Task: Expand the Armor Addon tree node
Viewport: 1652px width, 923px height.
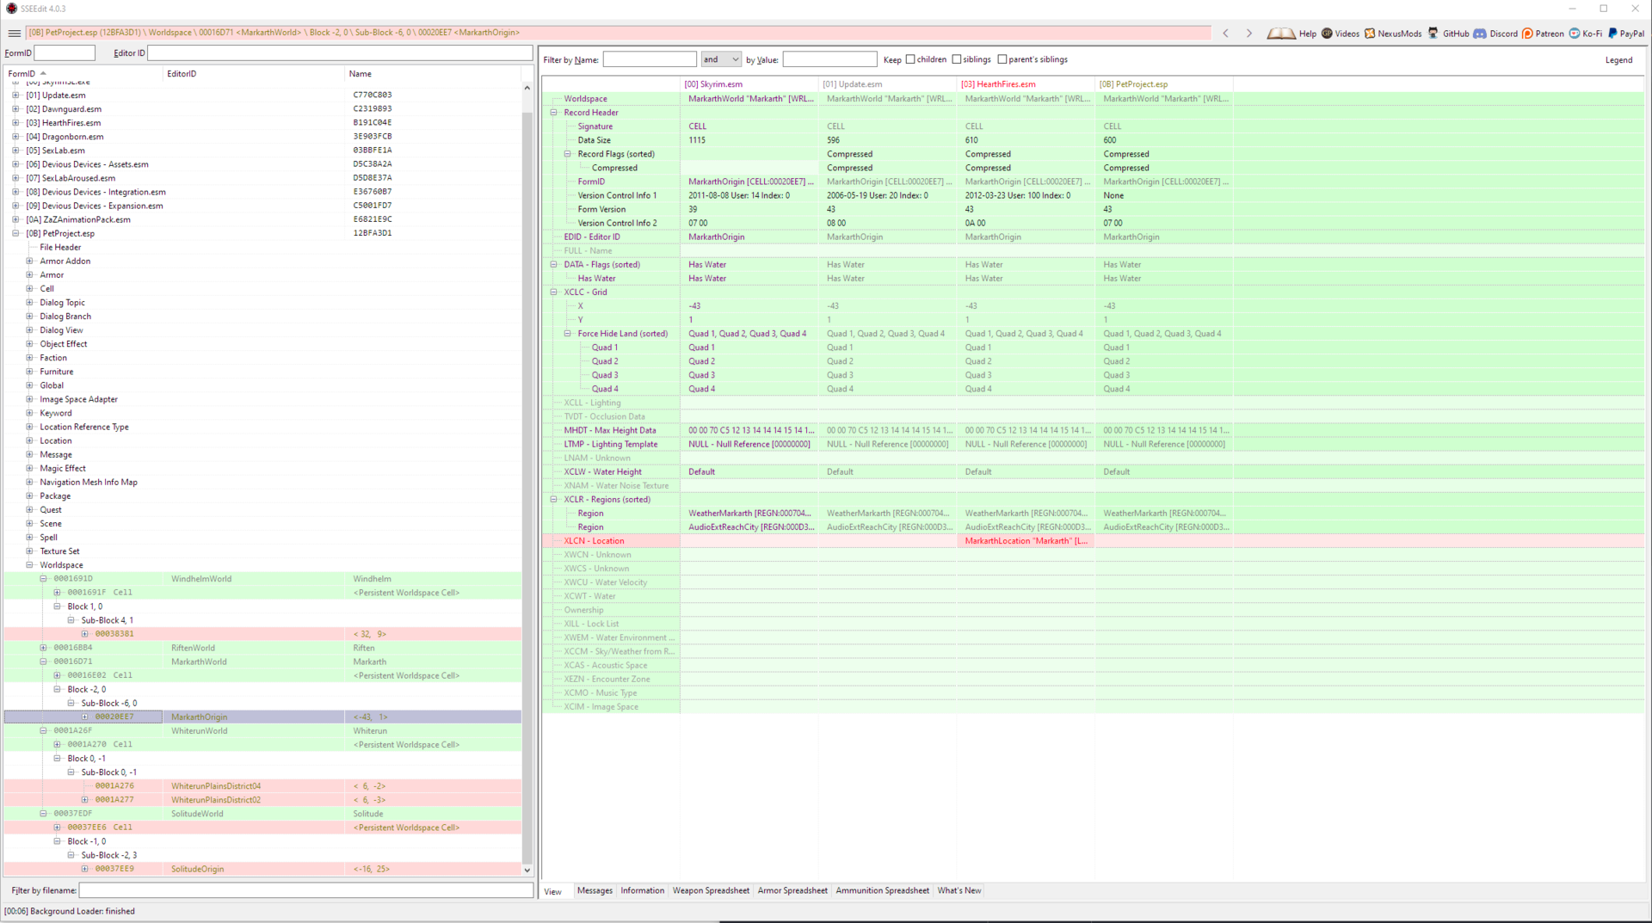Action: [x=29, y=262]
